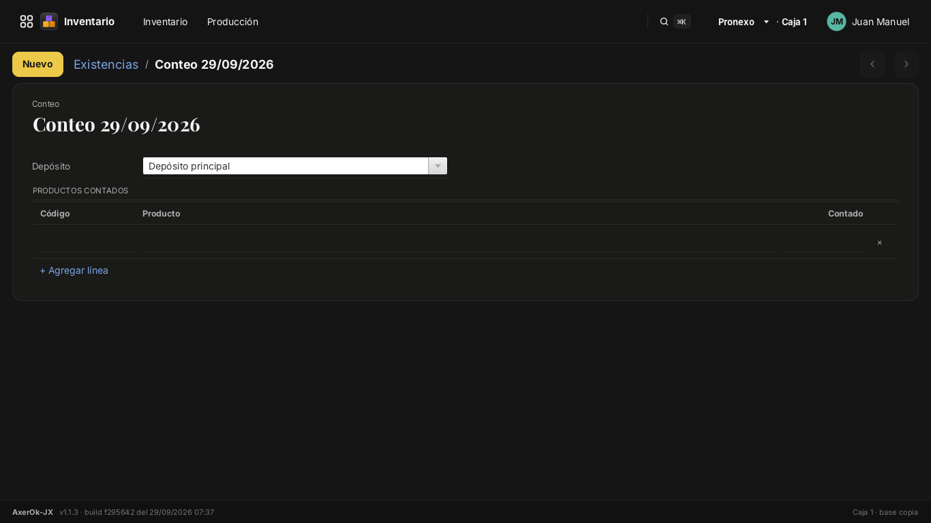Remove the line with the × icon

click(x=879, y=242)
